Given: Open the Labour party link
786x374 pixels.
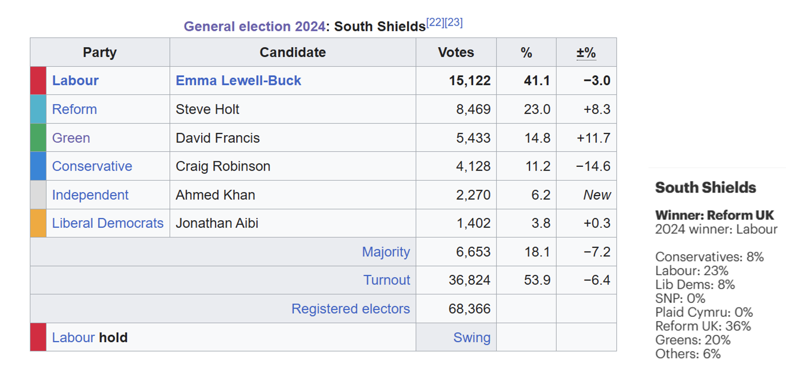Looking at the screenshot, I should pos(75,80).
